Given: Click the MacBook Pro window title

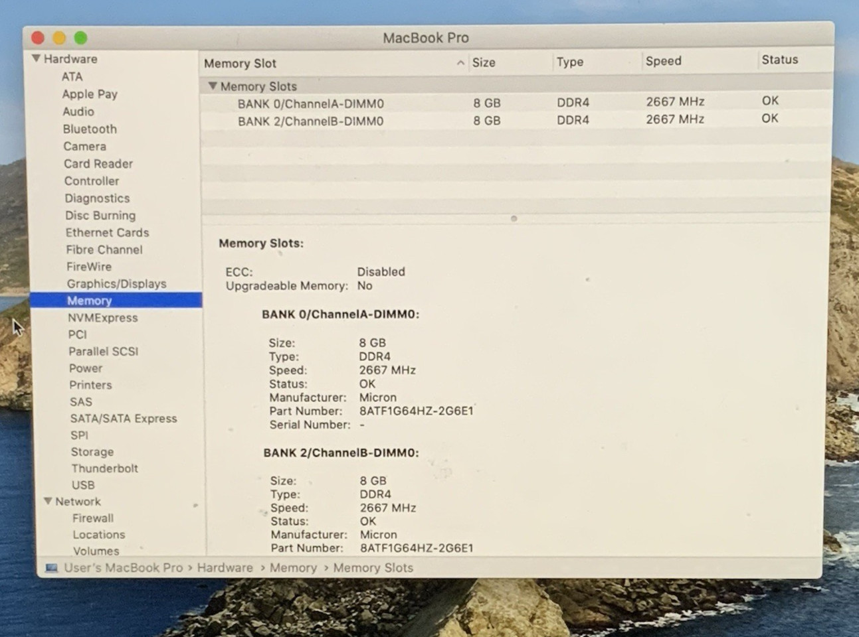Looking at the screenshot, I should pos(426,38).
